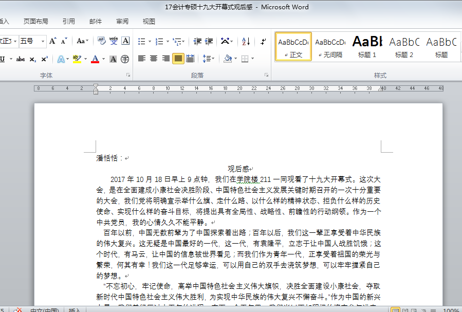Toggle subscript formatting

pos(33,59)
